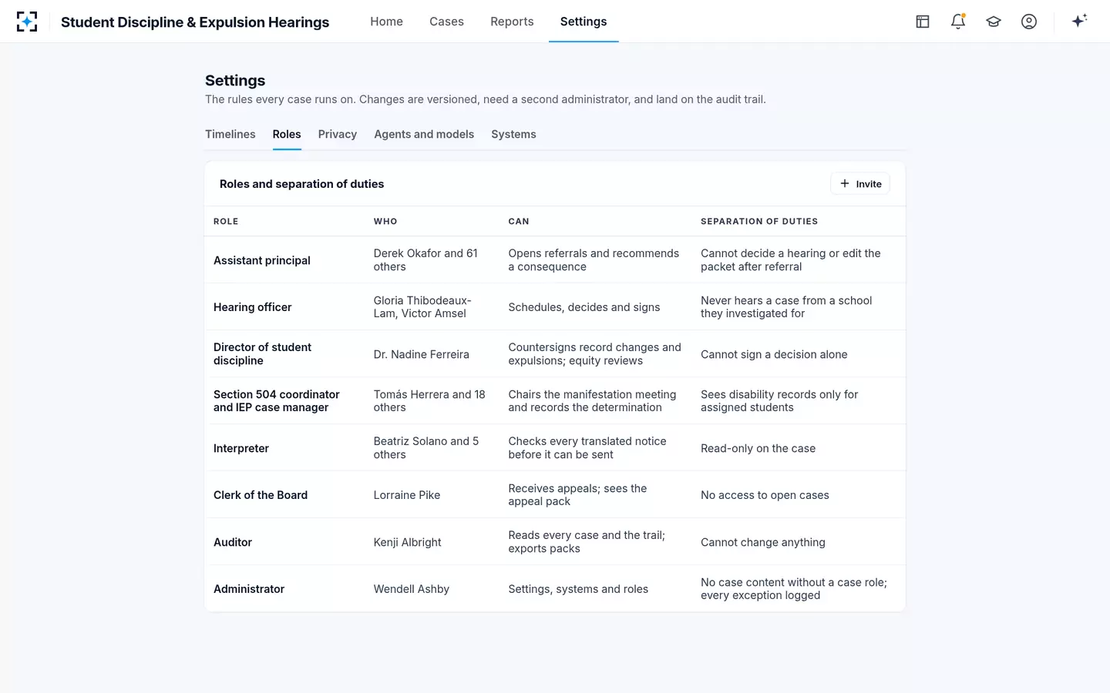The image size is (1110, 693).
Task: Select the Roles settings tab
Action: [x=287, y=134]
